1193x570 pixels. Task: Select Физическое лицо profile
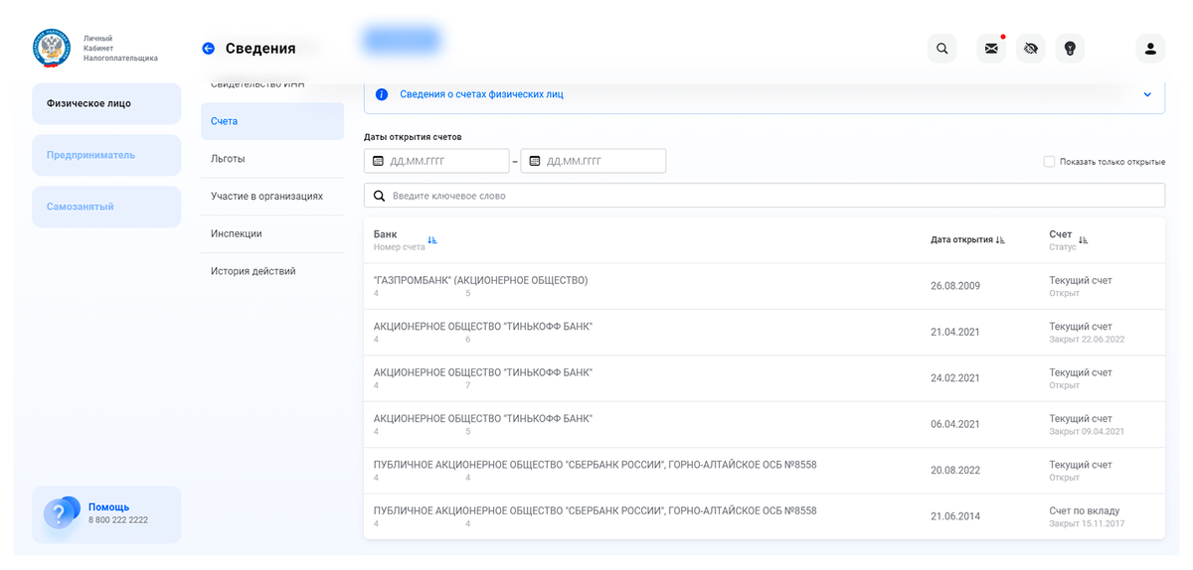(x=106, y=103)
